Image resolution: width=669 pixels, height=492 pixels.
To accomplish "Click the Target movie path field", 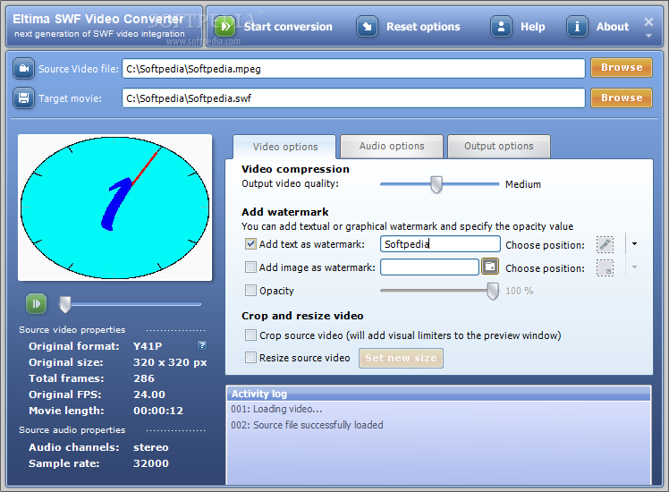I will (353, 98).
